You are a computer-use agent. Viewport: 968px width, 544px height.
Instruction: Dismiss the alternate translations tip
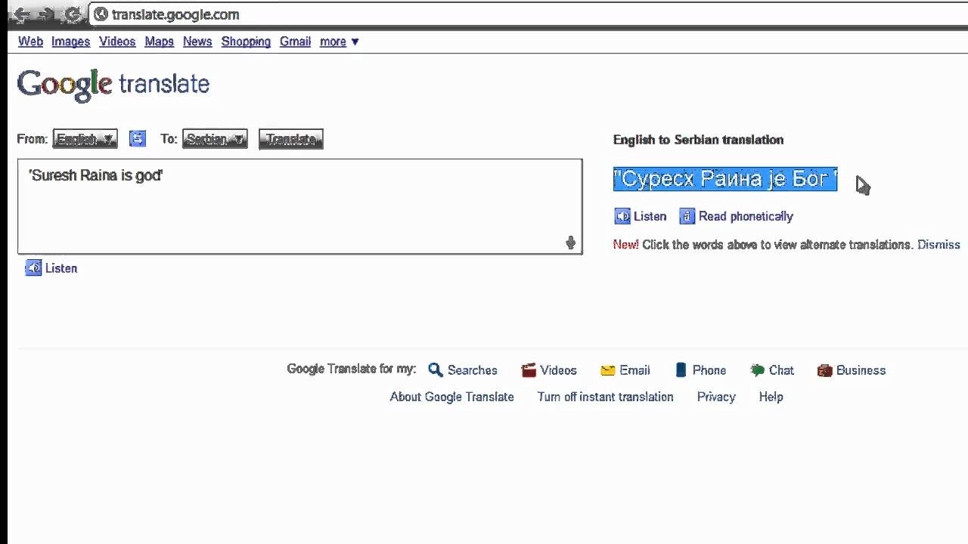pos(939,245)
